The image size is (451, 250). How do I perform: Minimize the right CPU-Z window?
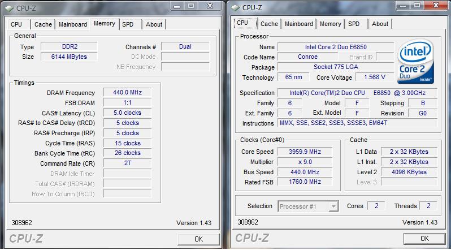(403, 6)
